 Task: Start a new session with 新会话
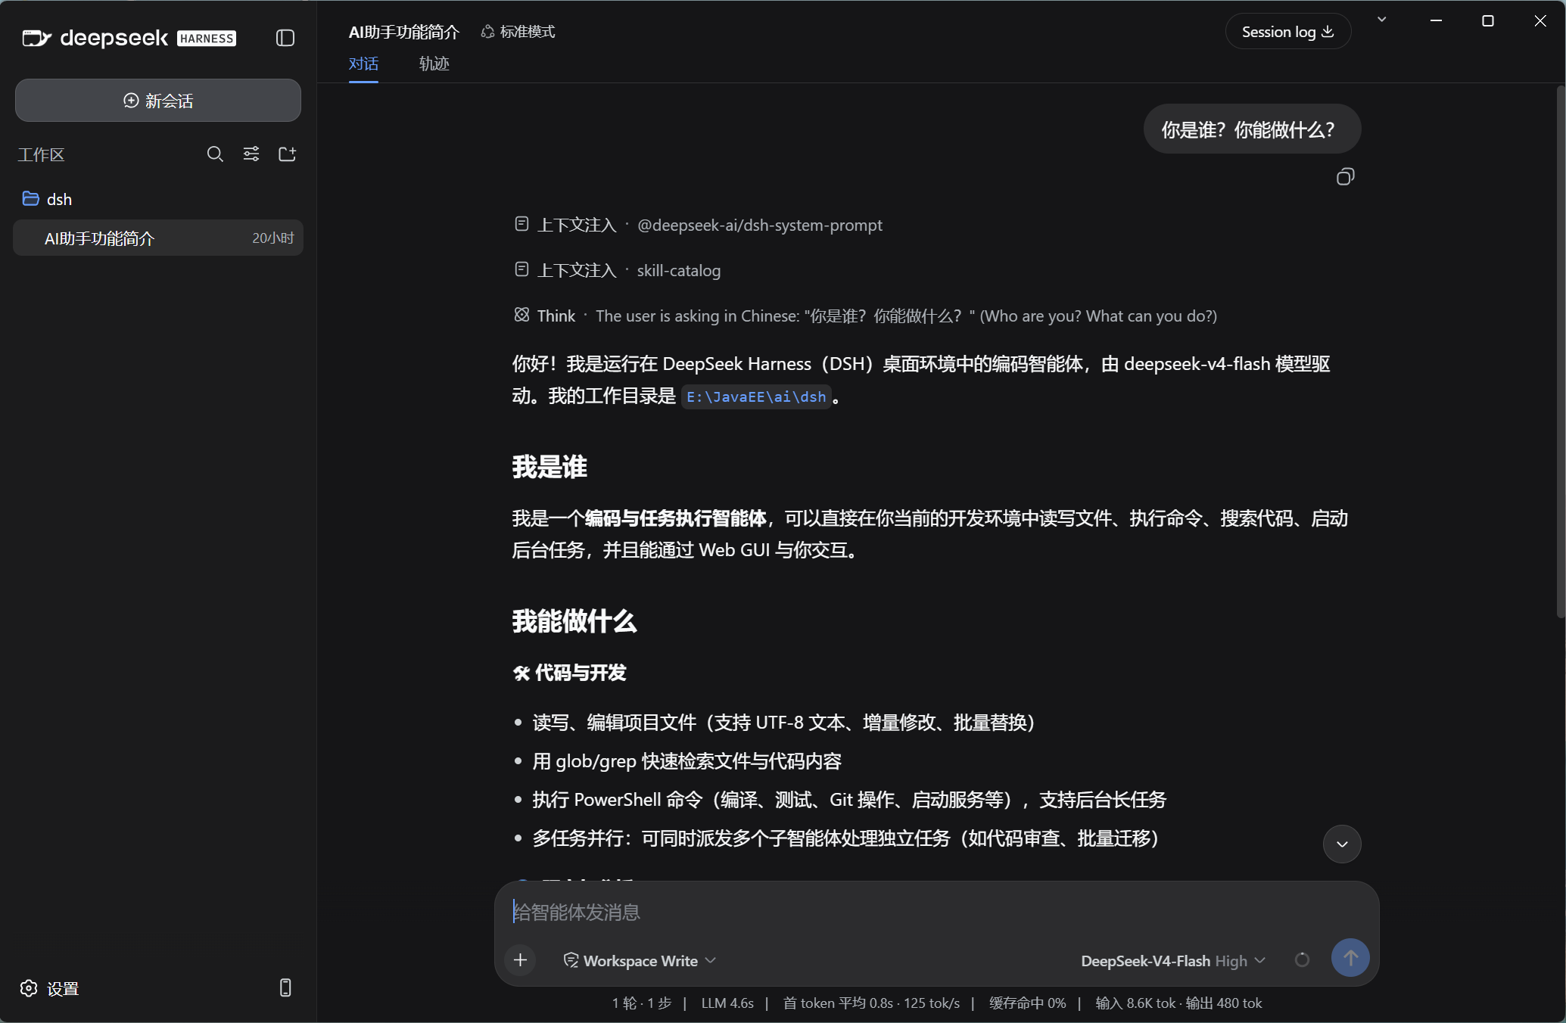tap(158, 101)
